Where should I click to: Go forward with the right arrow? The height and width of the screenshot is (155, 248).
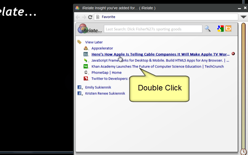click(x=84, y=17)
